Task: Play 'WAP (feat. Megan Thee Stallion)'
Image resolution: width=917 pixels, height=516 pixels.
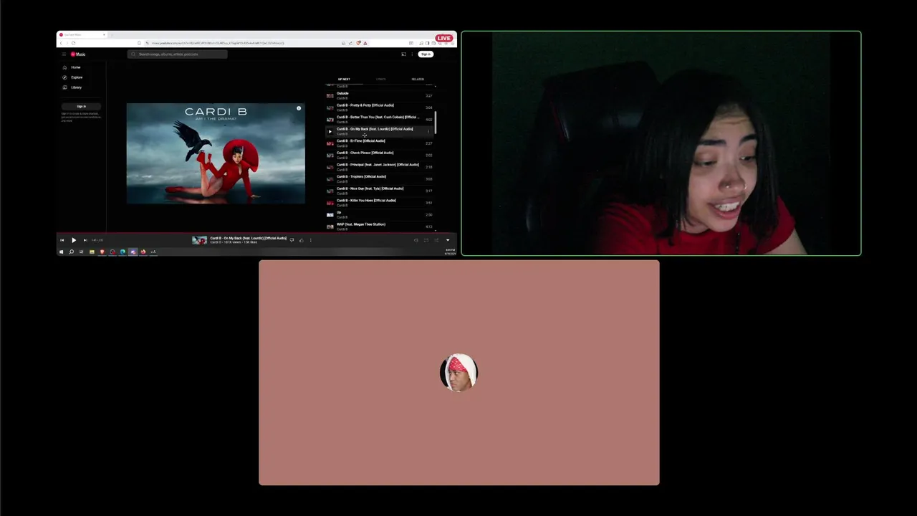Action: point(380,226)
